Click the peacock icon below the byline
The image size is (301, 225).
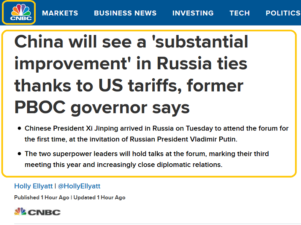coord(21,212)
